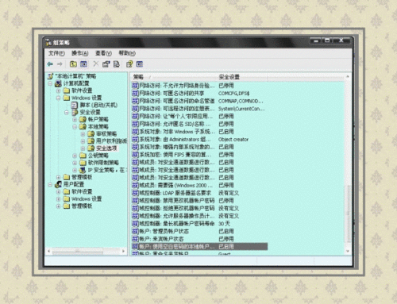397x304 pixels.
Task: Click the 公钥策略 folder icon
Action: (83, 156)
